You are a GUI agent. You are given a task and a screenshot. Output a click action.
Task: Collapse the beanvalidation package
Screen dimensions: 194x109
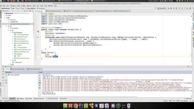click(11, 32)
